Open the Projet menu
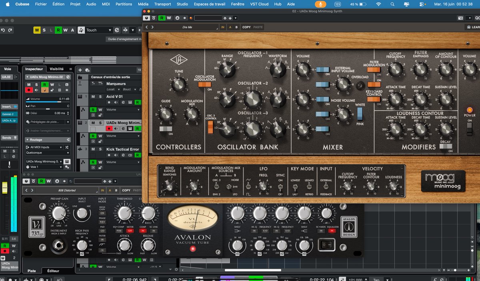The width and height of the screenshot is (480, 281). (75, 4)
